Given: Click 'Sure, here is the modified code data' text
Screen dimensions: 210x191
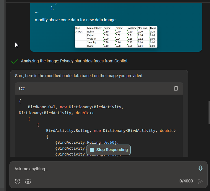Looking at the screenshot, I should tap(79, 76).
